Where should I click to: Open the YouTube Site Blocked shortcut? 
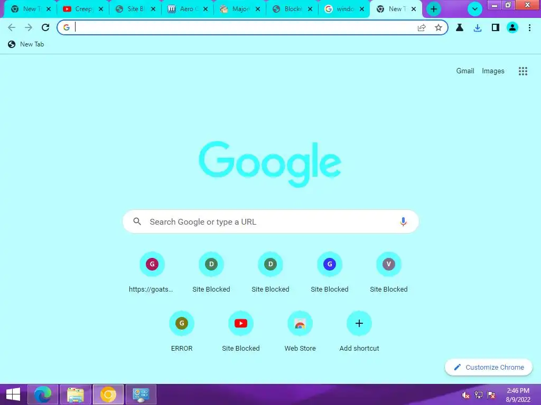tap(240, 332)
